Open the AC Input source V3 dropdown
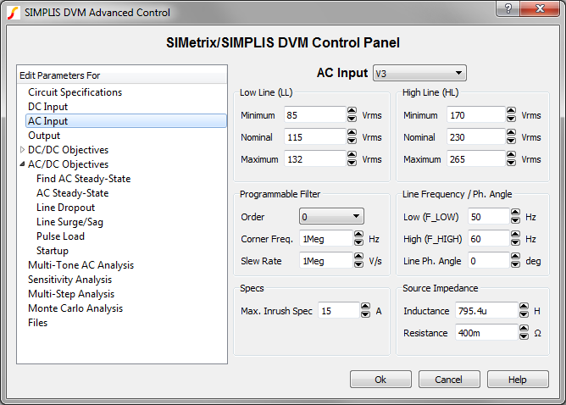 pyautogui.click(x=419, y=74)
